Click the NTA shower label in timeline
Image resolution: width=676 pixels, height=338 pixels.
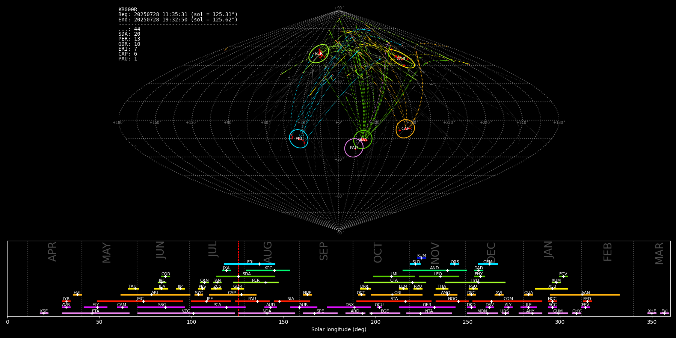click(429, 311)
